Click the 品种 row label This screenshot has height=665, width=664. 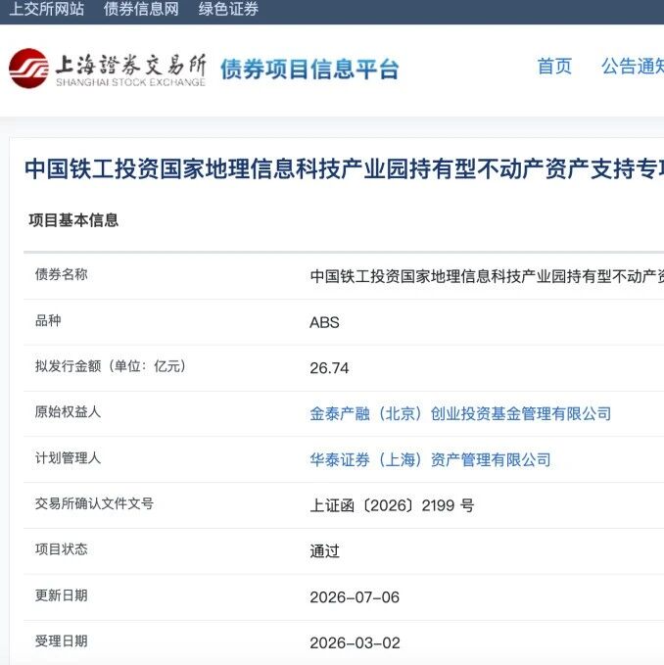tap(48, 320)
